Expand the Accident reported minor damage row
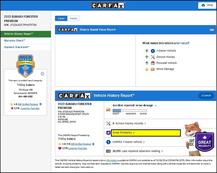Viewport: 217px width, 173px height. 131,106
